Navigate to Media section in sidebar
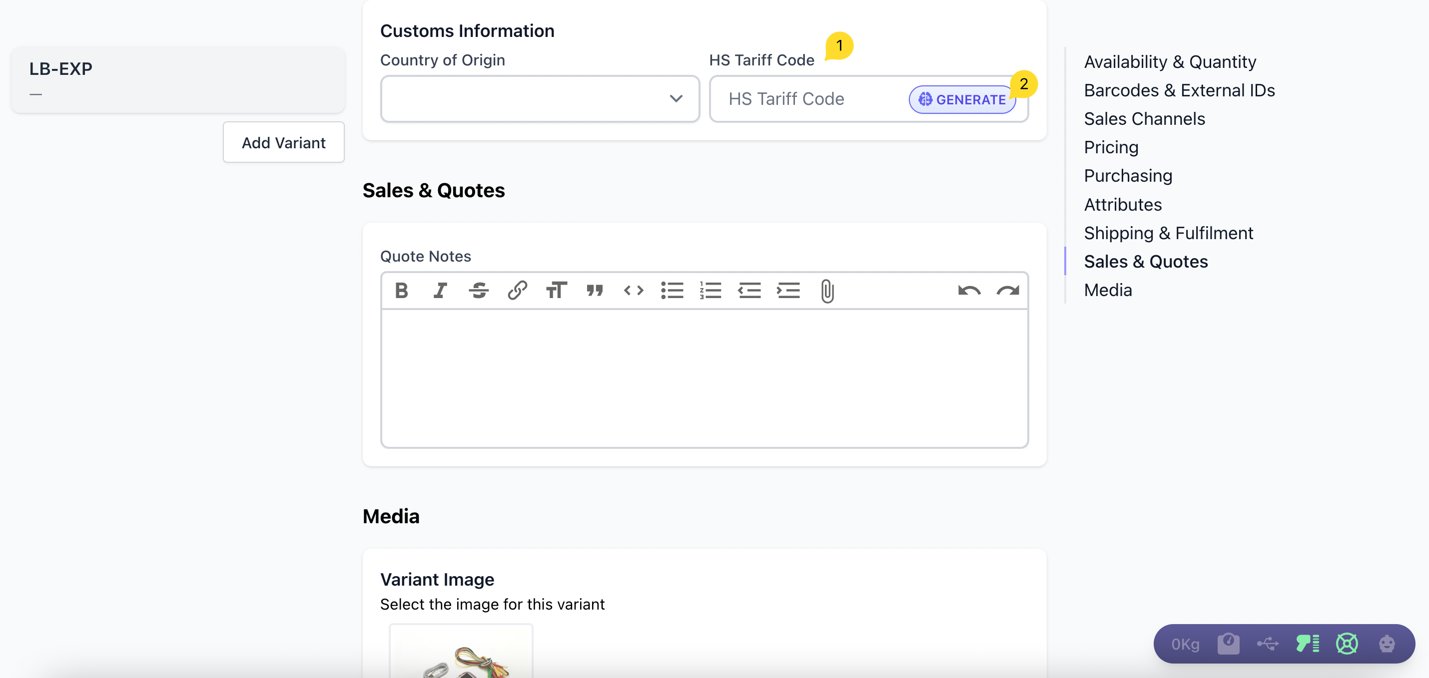The height and width of the screenshot is (678, 1429). coord(1108,291)
